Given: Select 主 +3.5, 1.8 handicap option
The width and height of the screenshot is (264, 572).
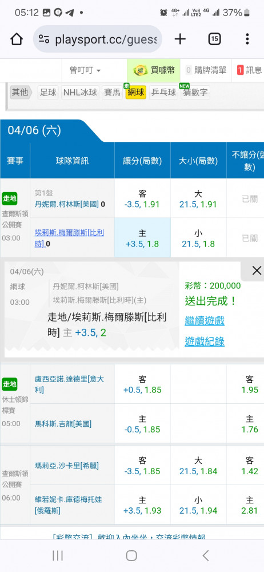Looking at the screenshot, I should tap(142, 237).
